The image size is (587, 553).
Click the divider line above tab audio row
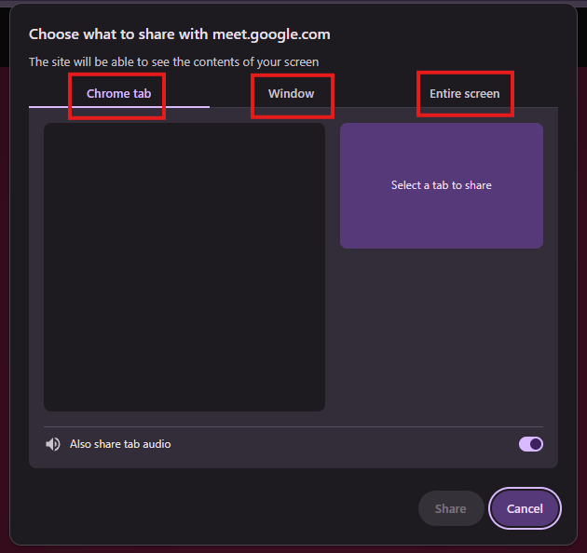(x=293, y=426)
